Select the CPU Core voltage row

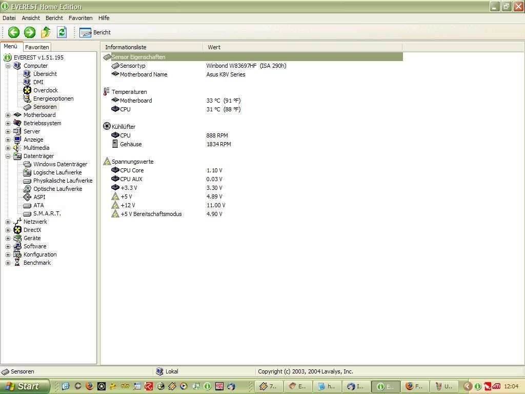pyautogui.click(x=252, y=170)
